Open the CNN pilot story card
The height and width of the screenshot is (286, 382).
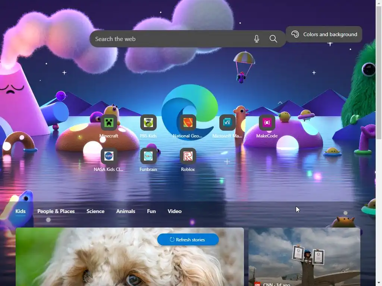(304, 257)
